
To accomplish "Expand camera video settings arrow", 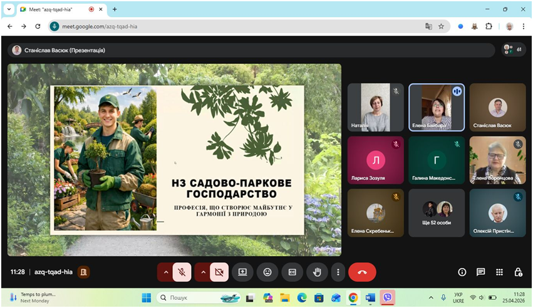I will [x=203, y=272].
